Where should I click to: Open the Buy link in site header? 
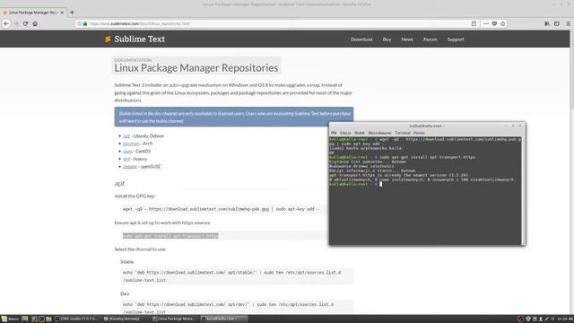[x=387, y=39]
